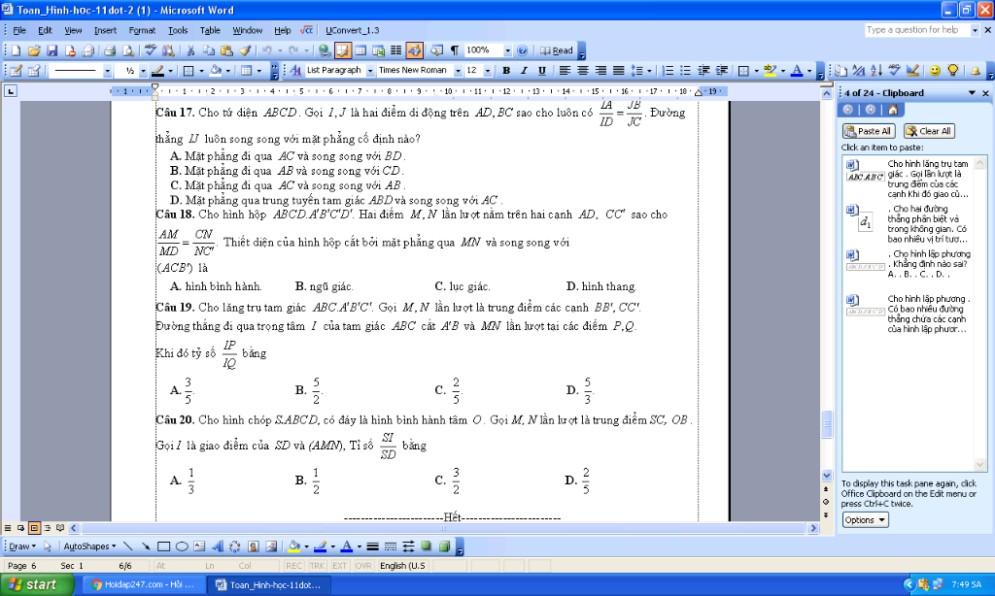Apply 3-D Style to shape
995x596 pixels.
coord(444,546)
